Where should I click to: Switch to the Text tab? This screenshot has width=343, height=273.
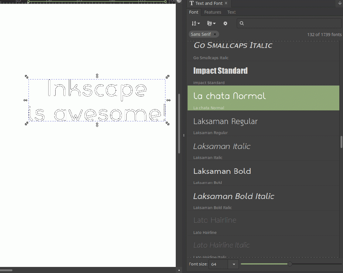(231, 12)
